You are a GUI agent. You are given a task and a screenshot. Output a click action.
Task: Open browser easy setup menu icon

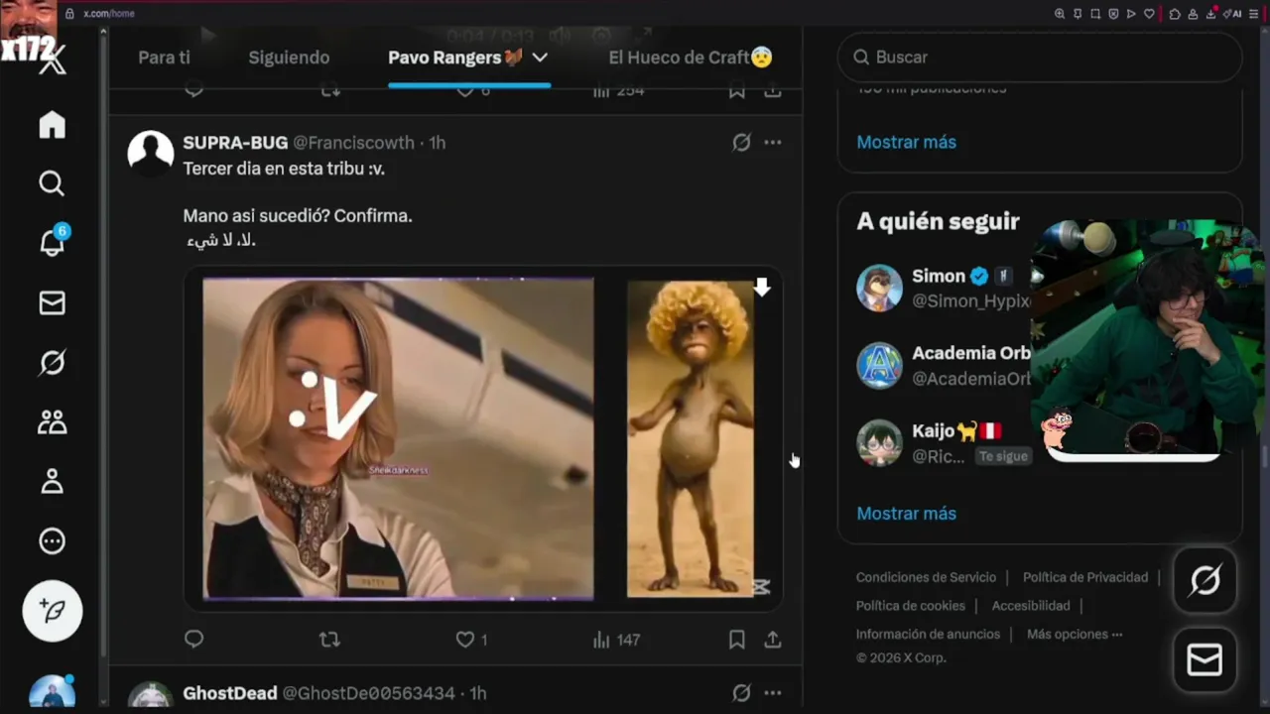(1253, 14)
